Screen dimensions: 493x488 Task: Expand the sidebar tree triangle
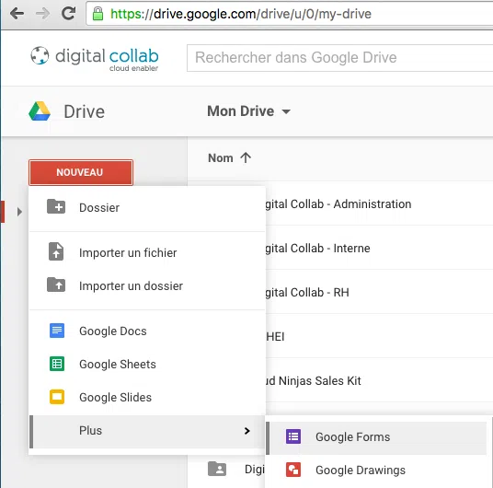point(19,212)
